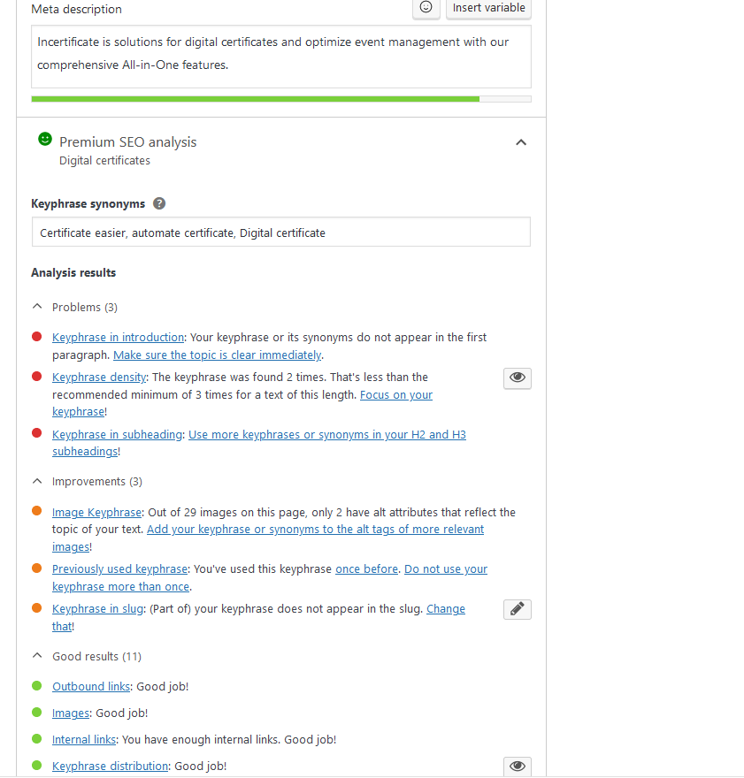Open the emoji picker for meta description

[426, 8]
